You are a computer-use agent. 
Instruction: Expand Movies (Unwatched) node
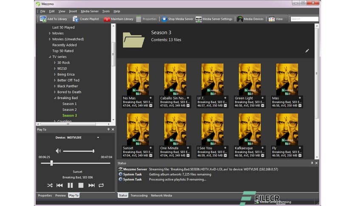coord(50,39)
